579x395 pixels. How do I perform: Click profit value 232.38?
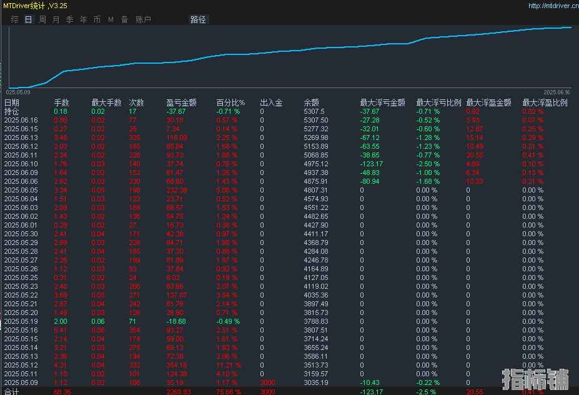click(177, 190)
